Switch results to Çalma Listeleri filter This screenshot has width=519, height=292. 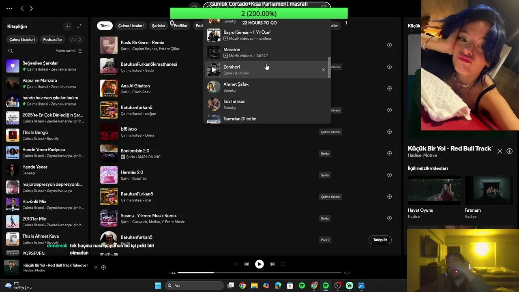coord(131,26)
